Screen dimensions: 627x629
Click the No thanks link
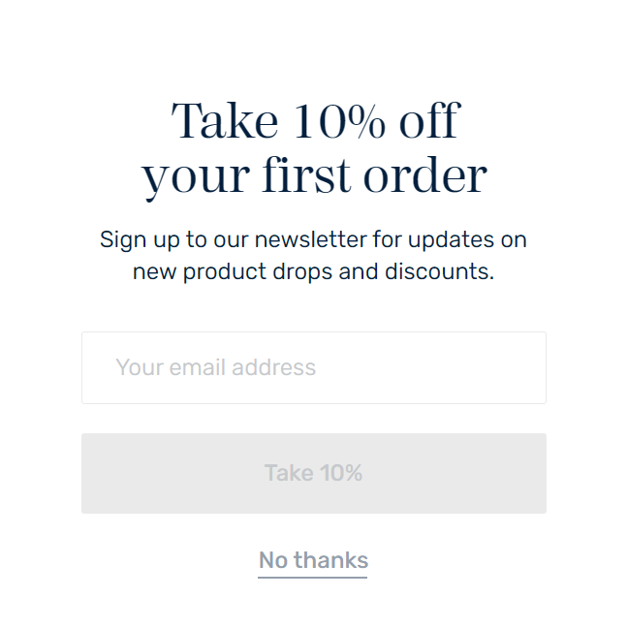[x=313, y=560]
